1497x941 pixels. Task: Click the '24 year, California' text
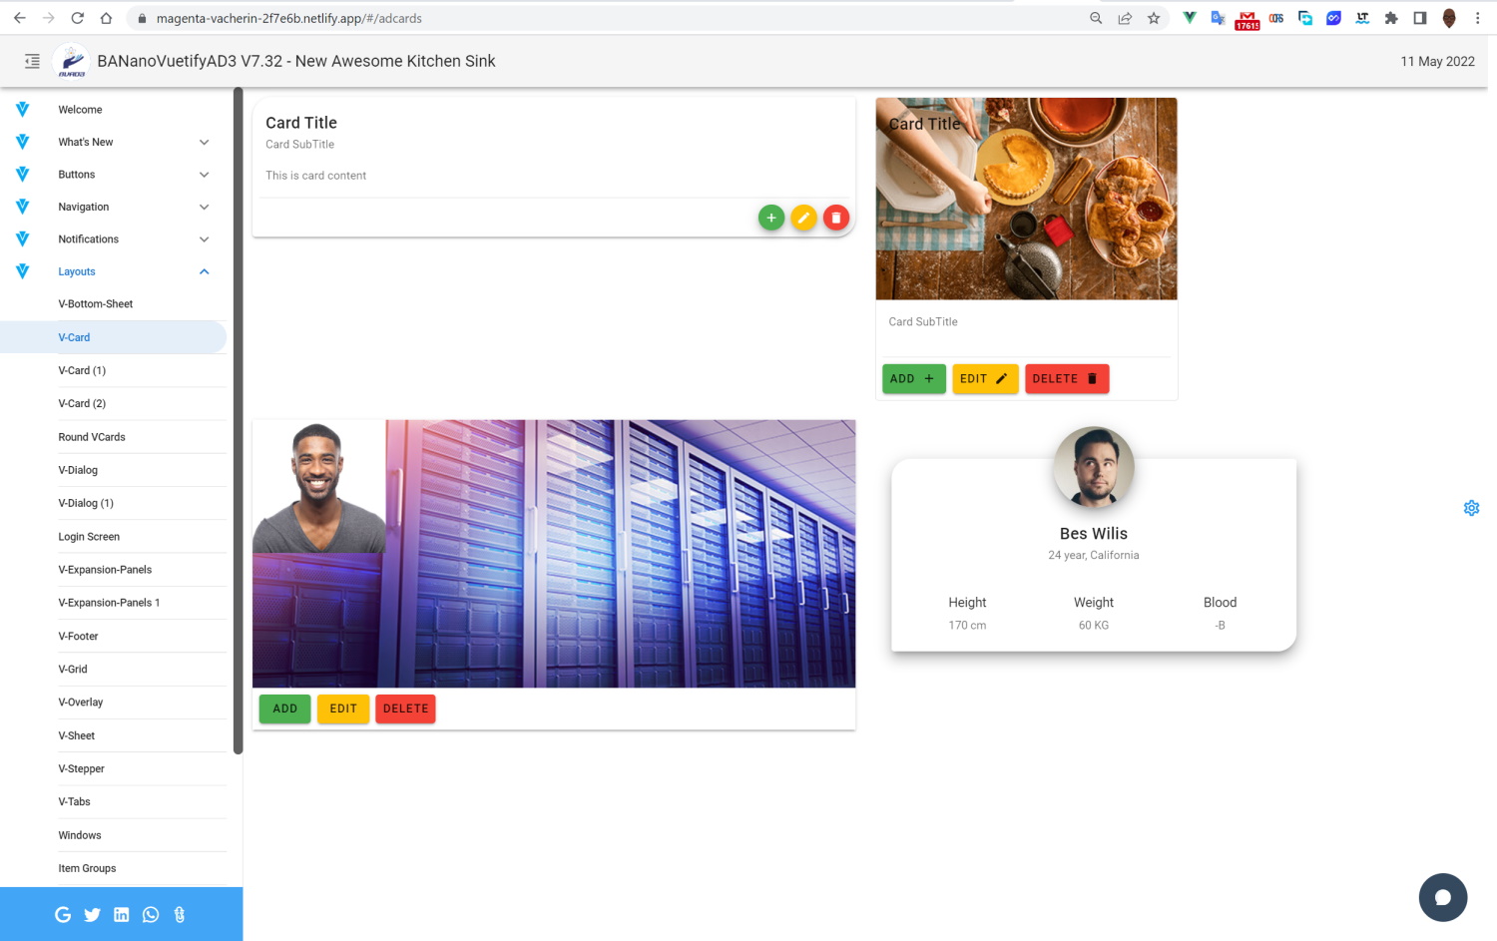1094,556
